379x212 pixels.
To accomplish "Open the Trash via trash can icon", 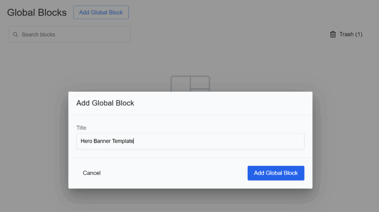I will tap(333, 34).
